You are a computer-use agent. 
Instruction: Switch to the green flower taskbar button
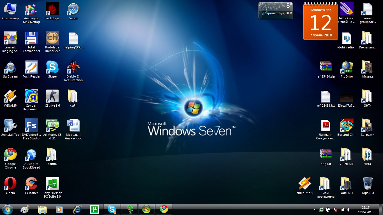pyautogui.click(x=129, y=209)
